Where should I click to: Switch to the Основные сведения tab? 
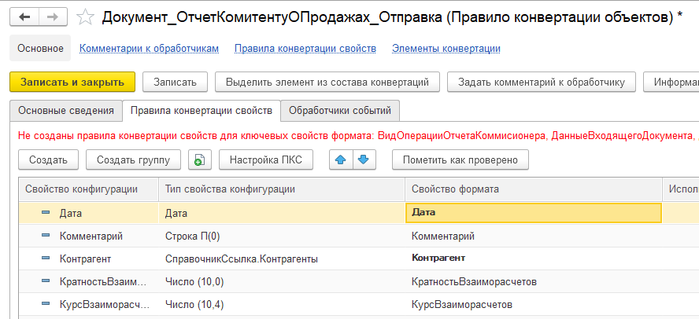[66, 110]
